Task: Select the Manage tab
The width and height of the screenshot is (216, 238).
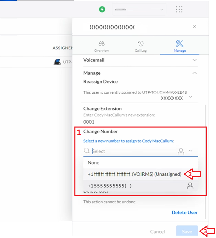Action: coord(179,46)
